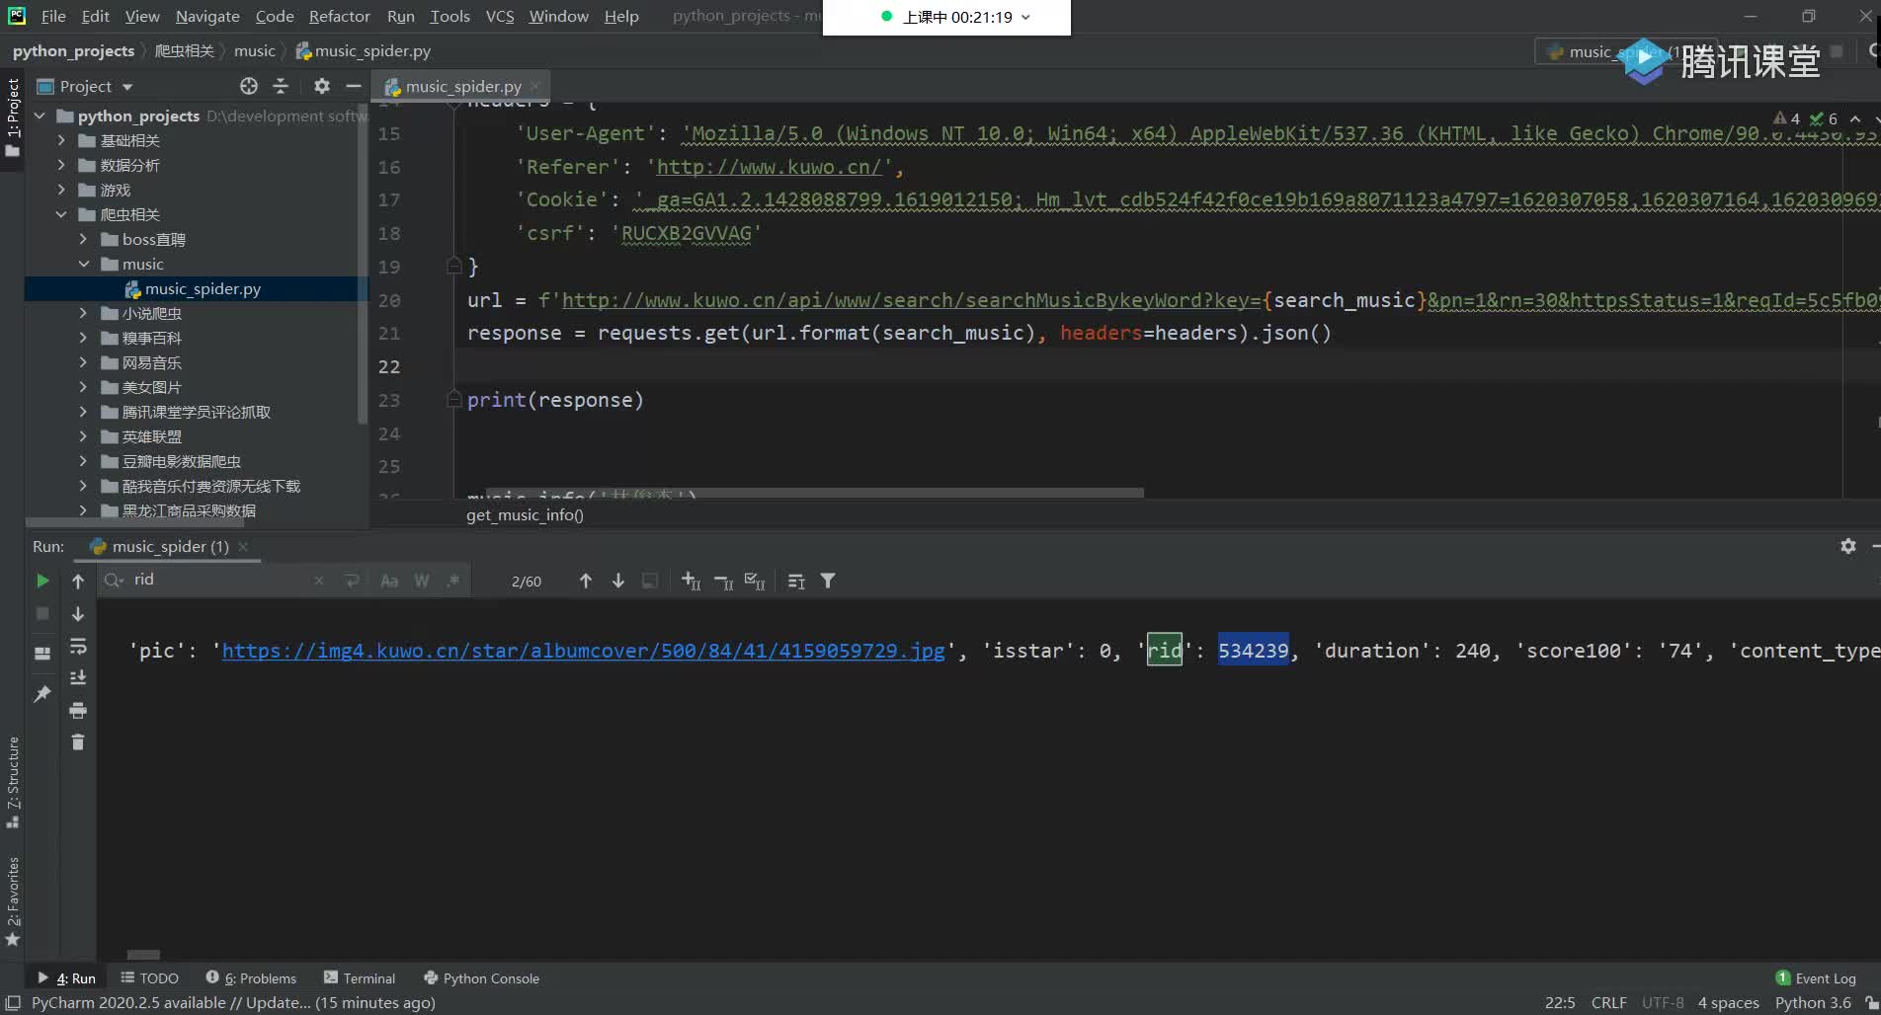Clear console output with trash icon
The height and width of the screenshot is (1015, 1881).
[x=78, y=742]
